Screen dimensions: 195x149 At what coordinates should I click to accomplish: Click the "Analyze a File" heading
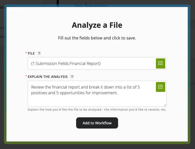[97, 25]
